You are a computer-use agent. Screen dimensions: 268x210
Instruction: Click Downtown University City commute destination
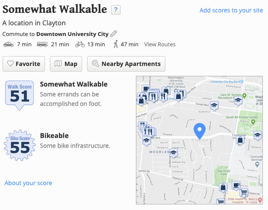pyautogui.click(x=73, y=34)
